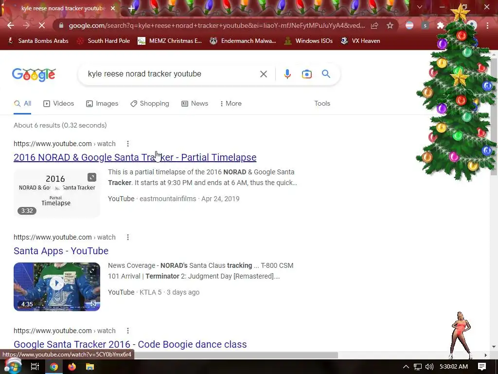Click the S extension icon in the toolbar
Image resolution: width=498 pixels, height=374 pixels.
click(x=425, y=25)
